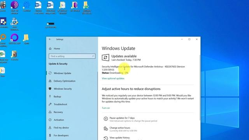Viewport: 249px width, 140px height.
Task: Open Windows Security via its shield icon
Action: pos(50,89)
